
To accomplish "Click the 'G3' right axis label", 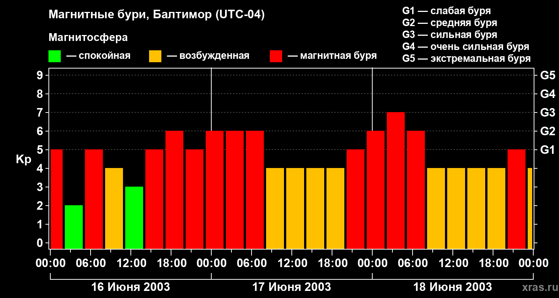I will click(x=547, y=112).
